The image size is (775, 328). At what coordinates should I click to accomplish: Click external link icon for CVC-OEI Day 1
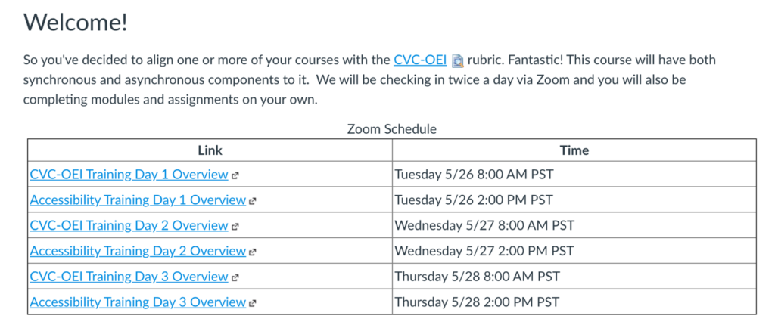tap(235, 175)
